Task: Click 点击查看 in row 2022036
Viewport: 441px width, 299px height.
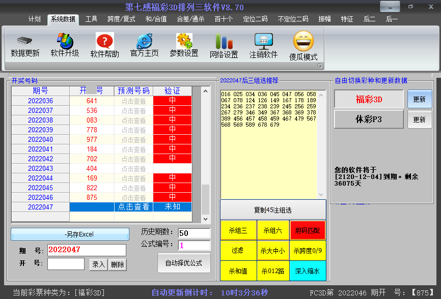Action: [x=133, y=101]
